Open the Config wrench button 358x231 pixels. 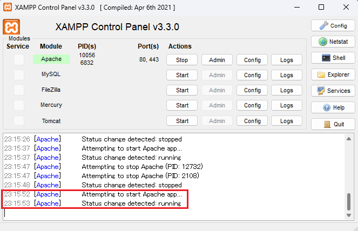tap(333, 25)
